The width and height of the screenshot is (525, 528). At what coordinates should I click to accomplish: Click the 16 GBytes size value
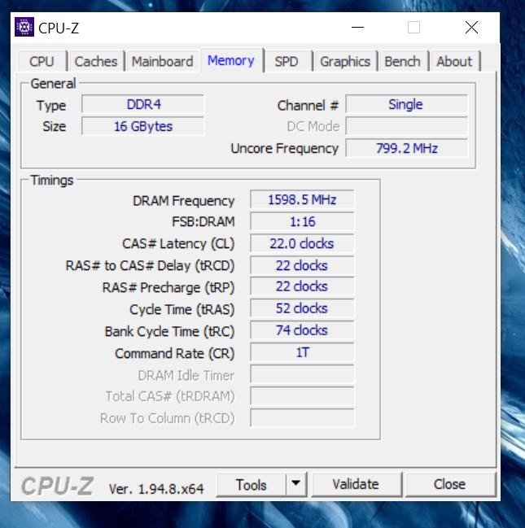143,126
